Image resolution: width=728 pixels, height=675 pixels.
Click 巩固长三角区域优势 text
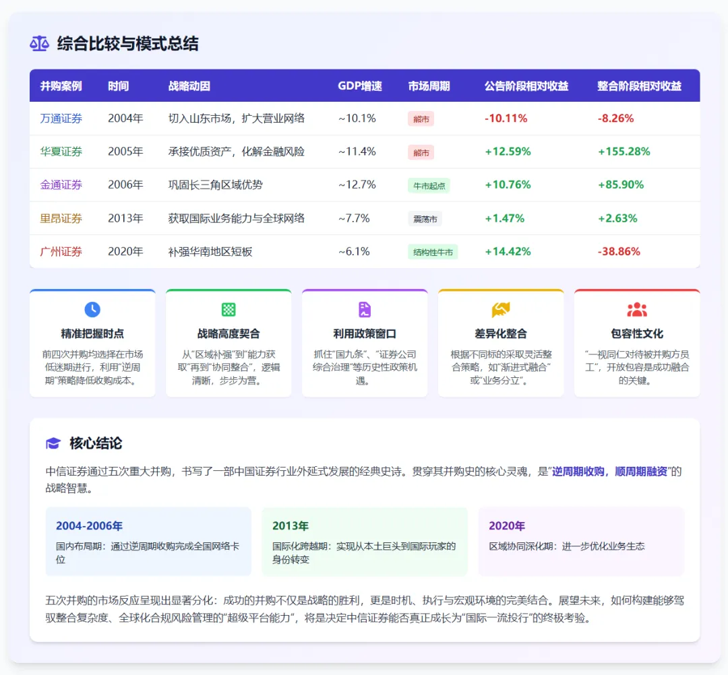tap(216, 185)
